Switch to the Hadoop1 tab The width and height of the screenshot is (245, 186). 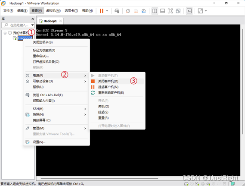(50, 21)
